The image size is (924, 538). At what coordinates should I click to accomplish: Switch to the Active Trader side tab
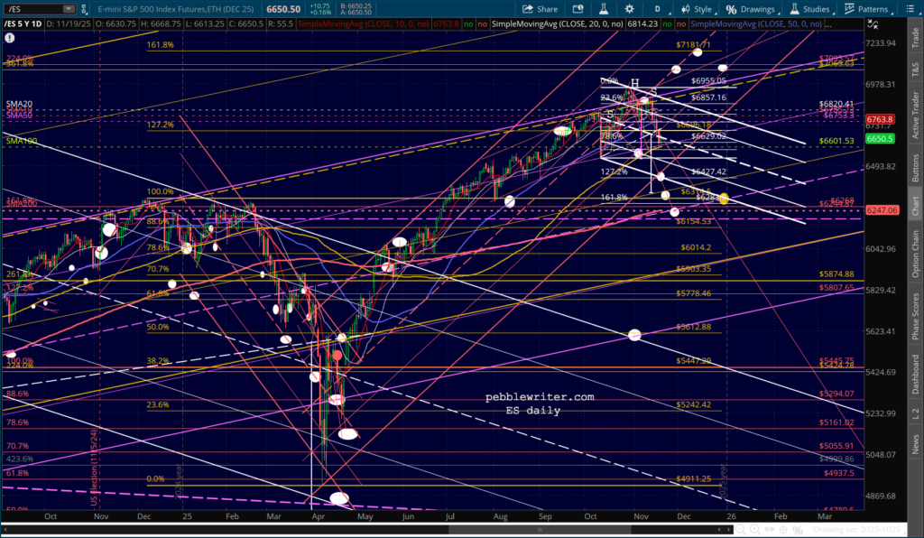point(915,115)
